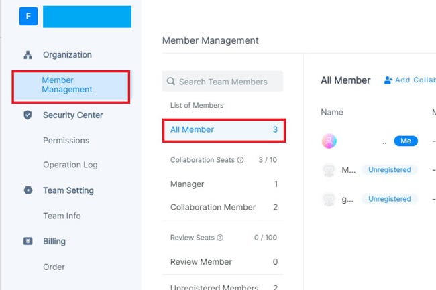
Task: Click the Security Center shield icon
Action: coord(28,115)
